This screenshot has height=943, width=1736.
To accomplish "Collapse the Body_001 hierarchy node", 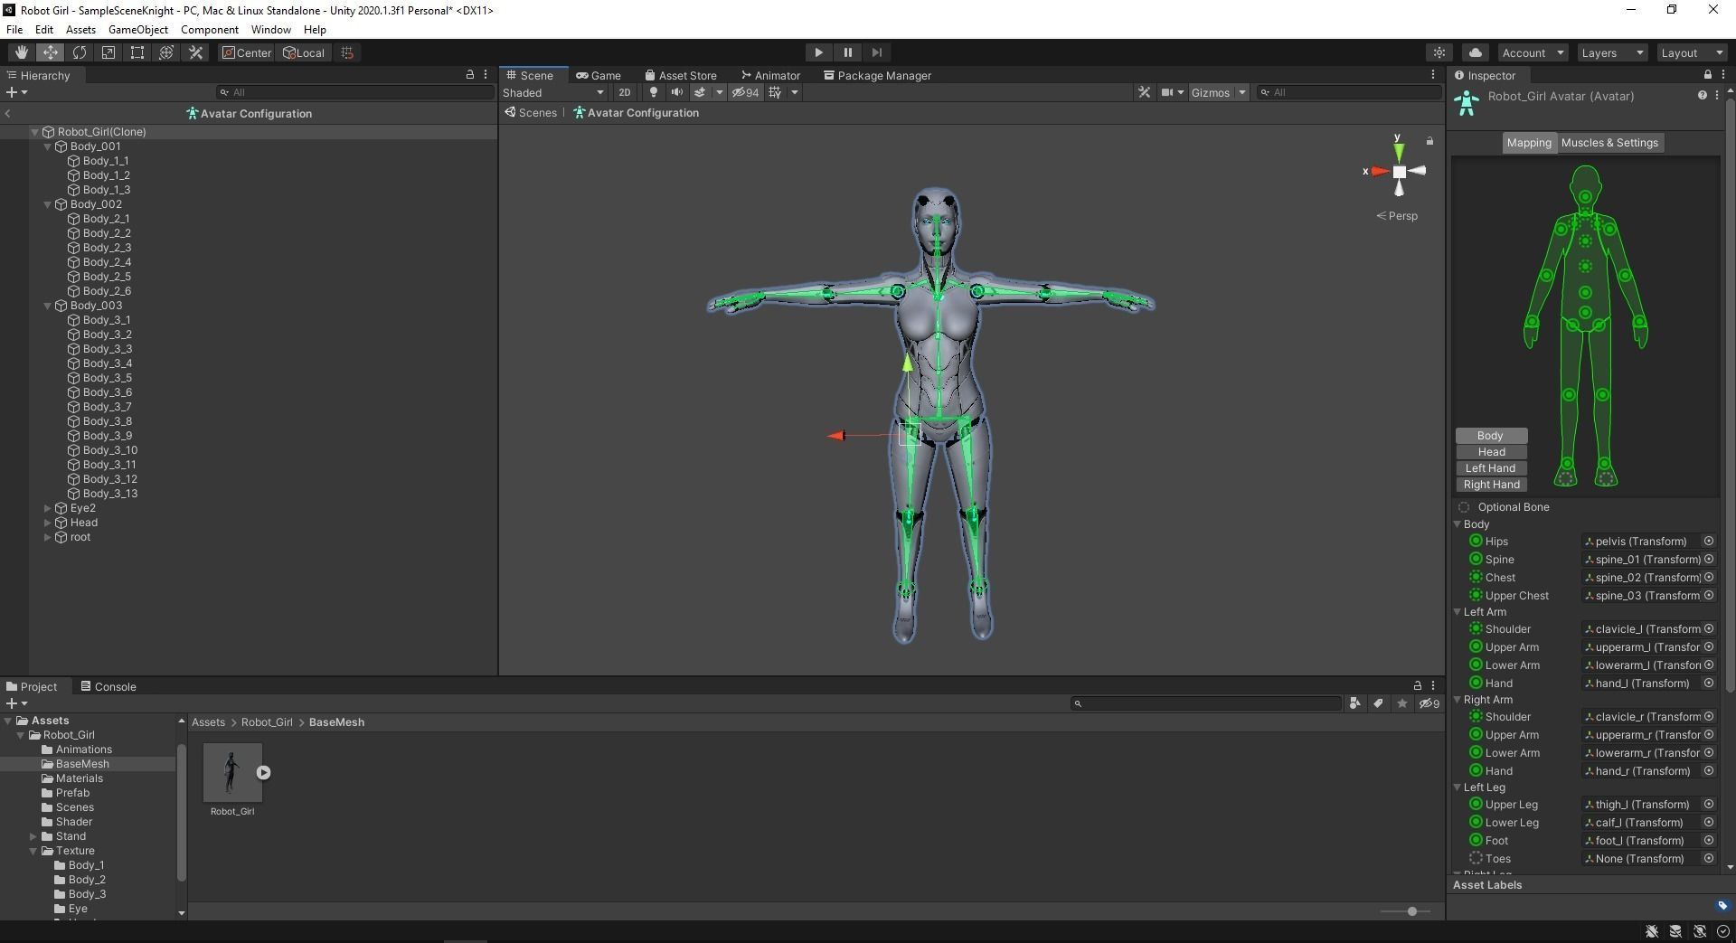I will (x=48, y=146).
